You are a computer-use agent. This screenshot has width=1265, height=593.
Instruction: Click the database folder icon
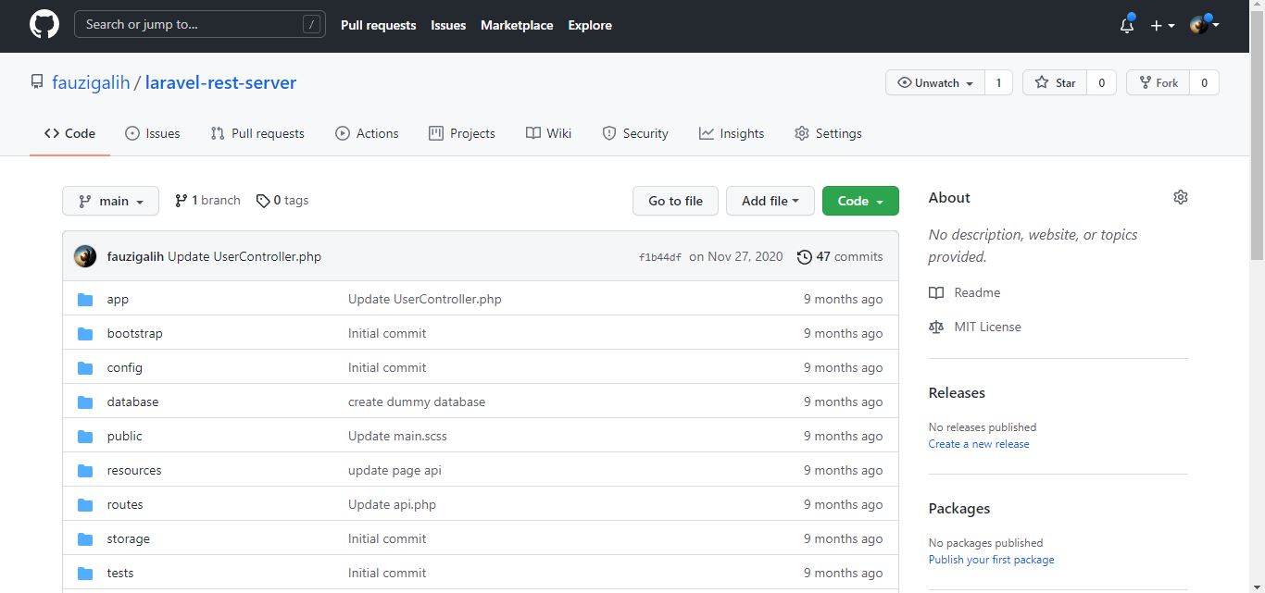(85, 402)
